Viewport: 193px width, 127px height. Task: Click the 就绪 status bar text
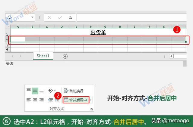tap(9, 63)
